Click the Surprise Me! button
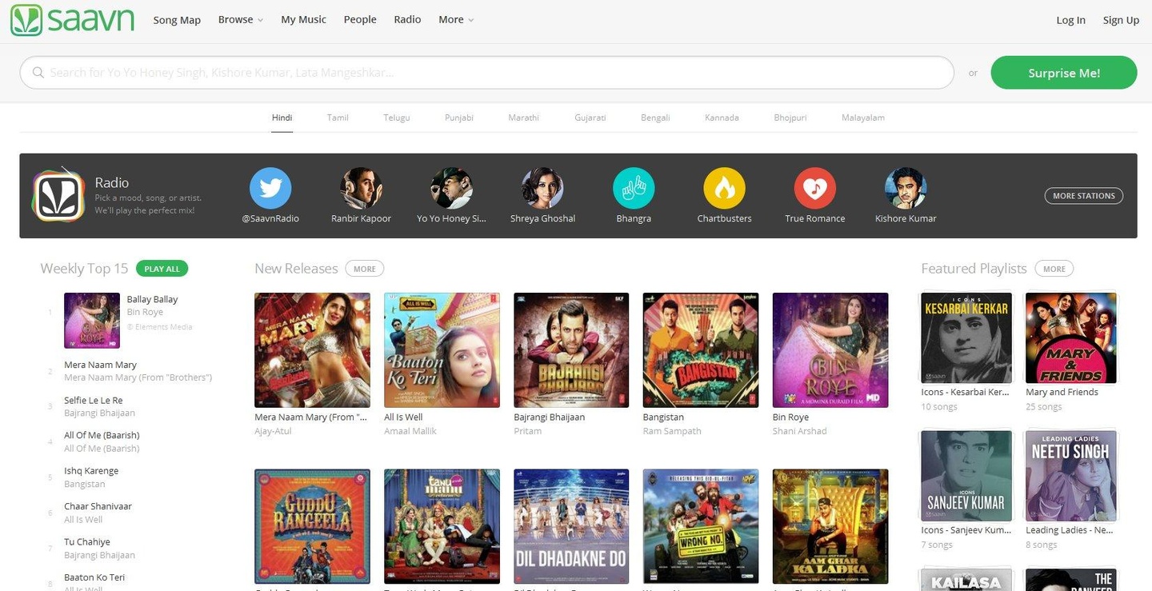This screenshot has height=591, width=1152. [1064, 73]
